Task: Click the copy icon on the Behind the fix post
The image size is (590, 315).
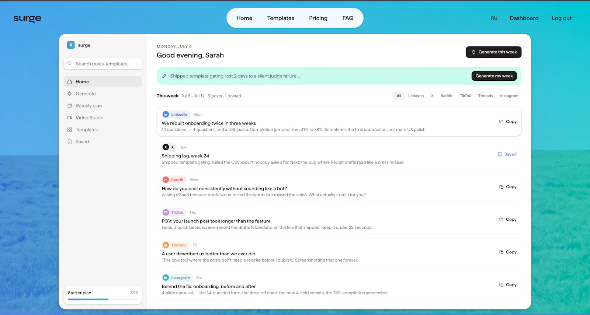Action: pyautogui.click(x=502, y=285)
